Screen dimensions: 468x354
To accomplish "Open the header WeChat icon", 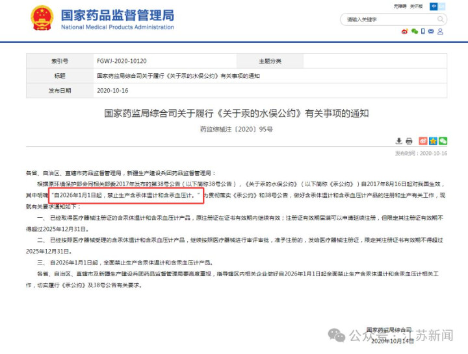I will (x=415, y=31).
